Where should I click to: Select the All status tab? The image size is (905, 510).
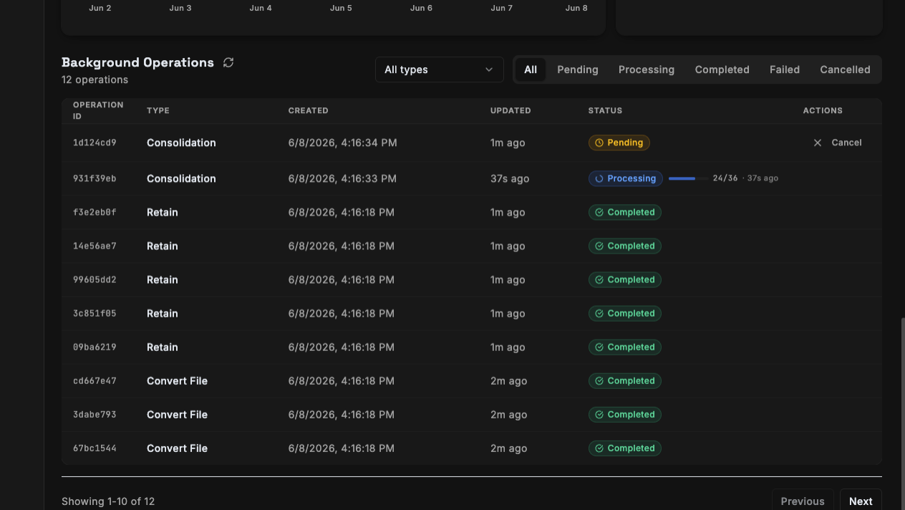(531, 69)
